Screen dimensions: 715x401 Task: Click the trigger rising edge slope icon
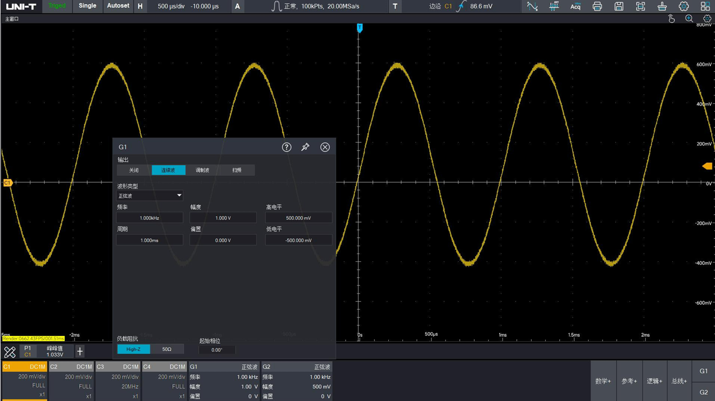coord(461,6)
